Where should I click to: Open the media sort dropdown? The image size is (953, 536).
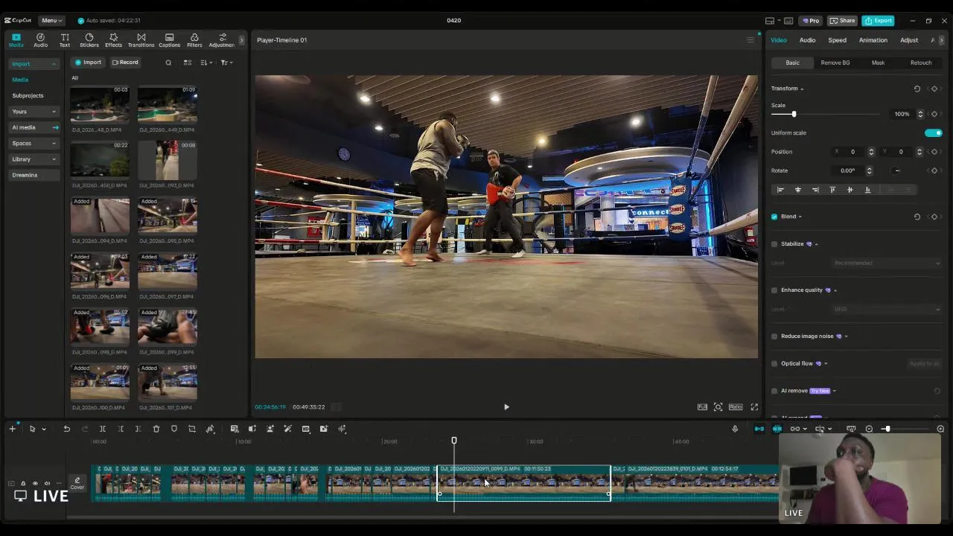pos(206,63)
